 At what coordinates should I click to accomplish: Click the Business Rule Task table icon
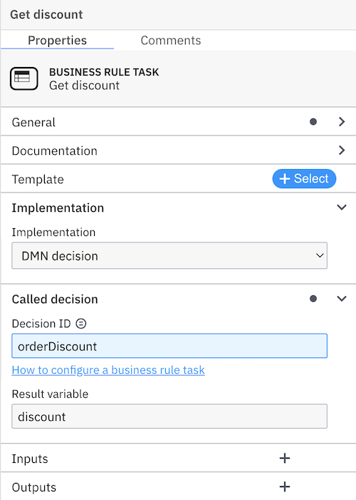24,78
